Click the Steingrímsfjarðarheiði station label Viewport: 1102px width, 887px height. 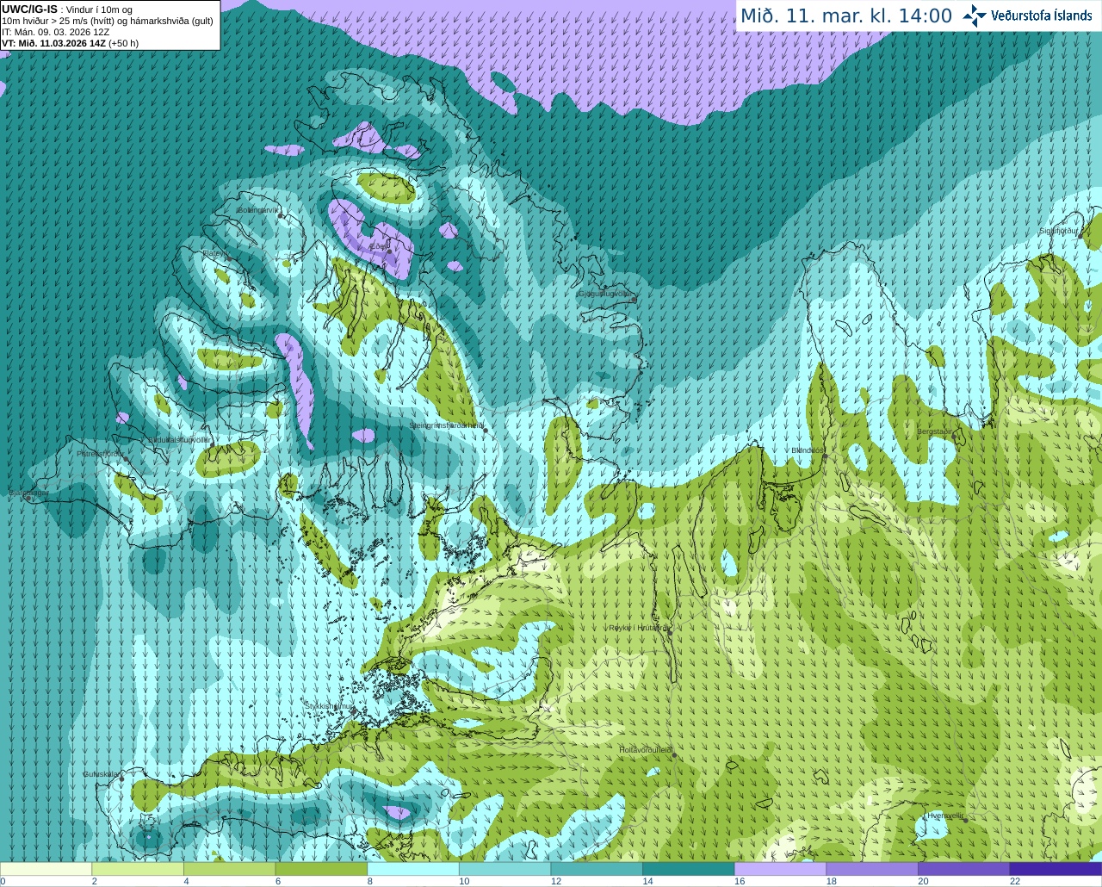pos(446,425)
